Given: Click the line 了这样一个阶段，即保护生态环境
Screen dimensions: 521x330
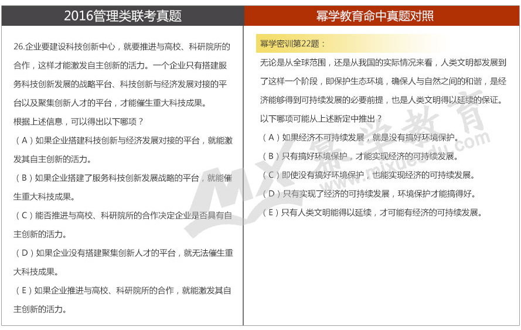Looking at the screenshot, I should pos(383,81).
